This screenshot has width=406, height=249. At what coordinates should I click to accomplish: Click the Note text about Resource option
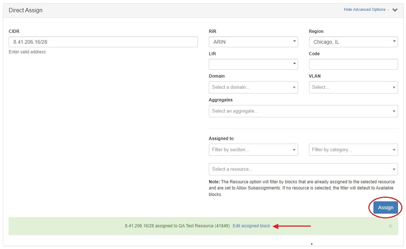point(302,188)
